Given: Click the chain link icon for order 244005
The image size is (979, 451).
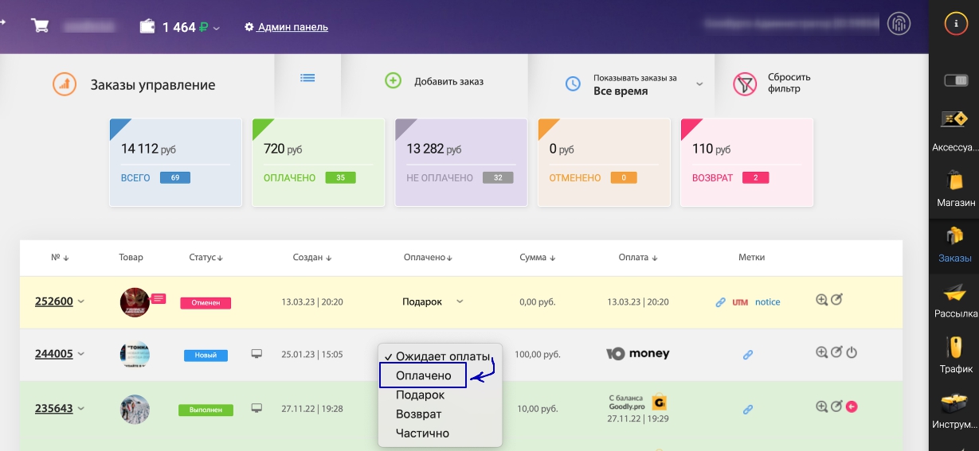Looking at the screenshot, I should point(748,355).
